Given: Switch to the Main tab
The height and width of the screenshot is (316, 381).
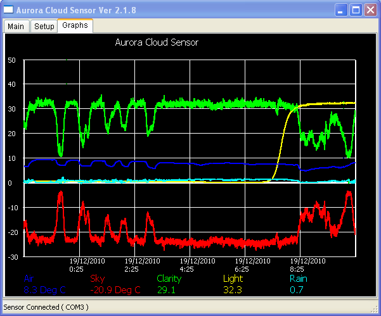Looking at the screenshot, I should pyautogui.click(x=16, y=27).
